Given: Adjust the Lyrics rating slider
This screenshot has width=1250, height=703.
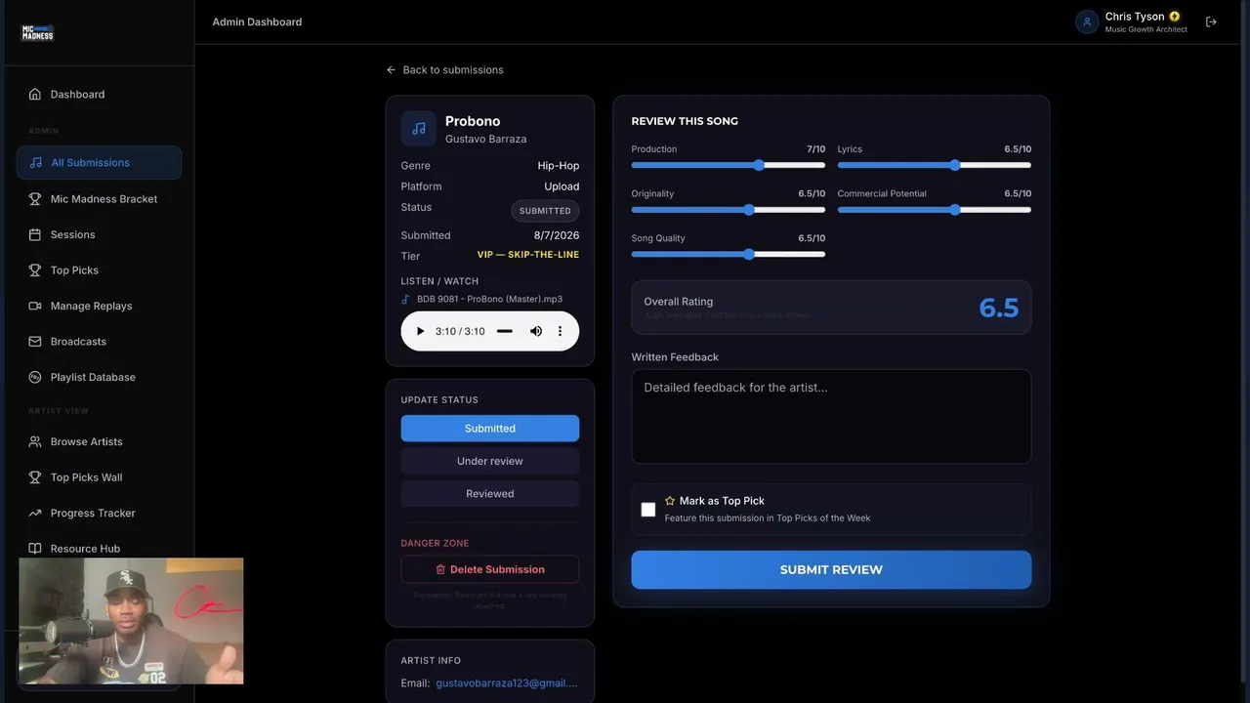Looking at the screenshot, I should pos(935,165).
